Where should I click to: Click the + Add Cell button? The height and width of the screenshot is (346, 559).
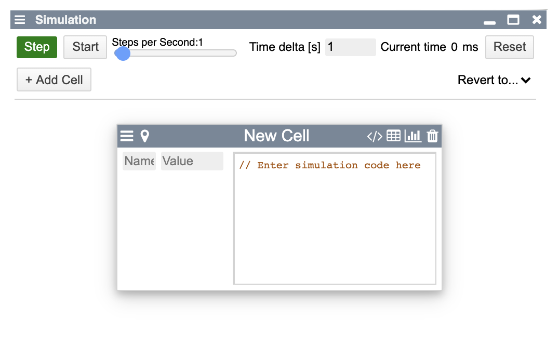click(x=54, y=80)
